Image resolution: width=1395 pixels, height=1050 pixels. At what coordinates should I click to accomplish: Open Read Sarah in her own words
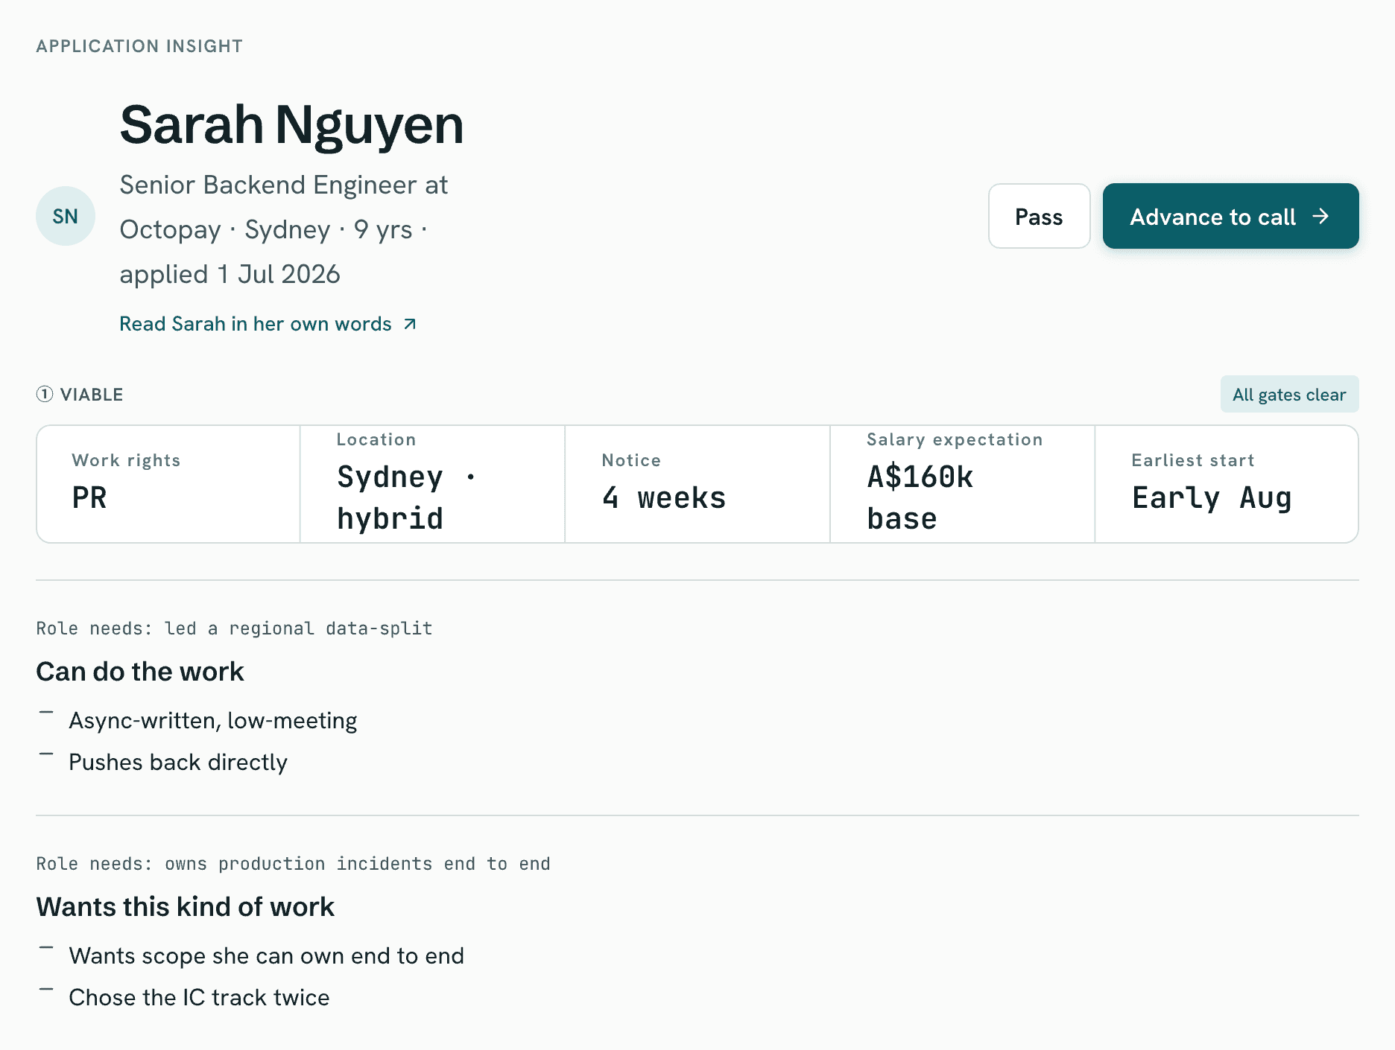click(x=268, y=324)
